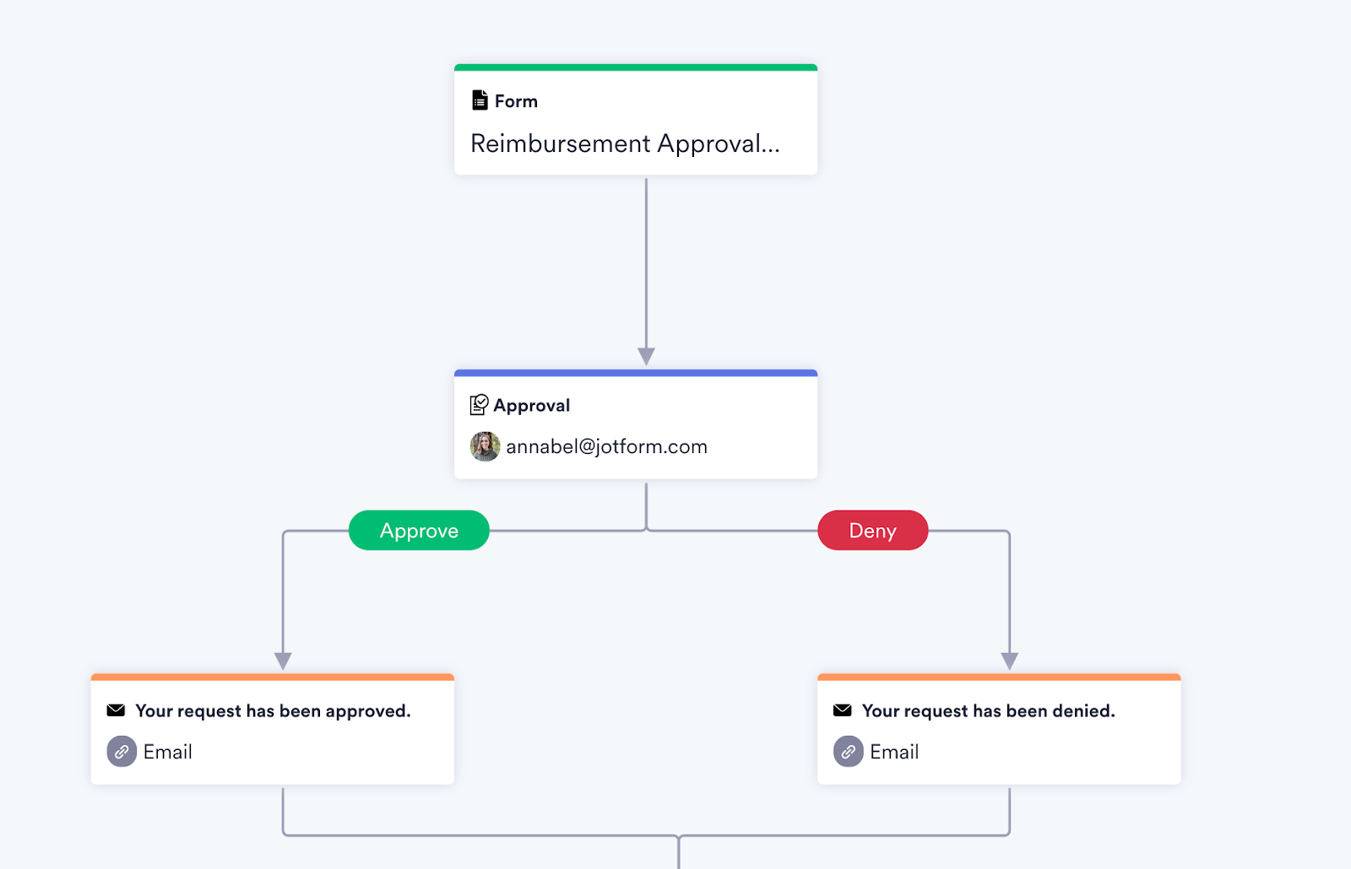
Task: Click the arrowhead above the denied email card
Action: coord(1009,661)
